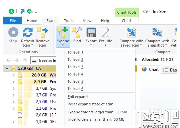180x128 pixels.
Task: Click the blue arrow quick access icon
Action: 22,12
